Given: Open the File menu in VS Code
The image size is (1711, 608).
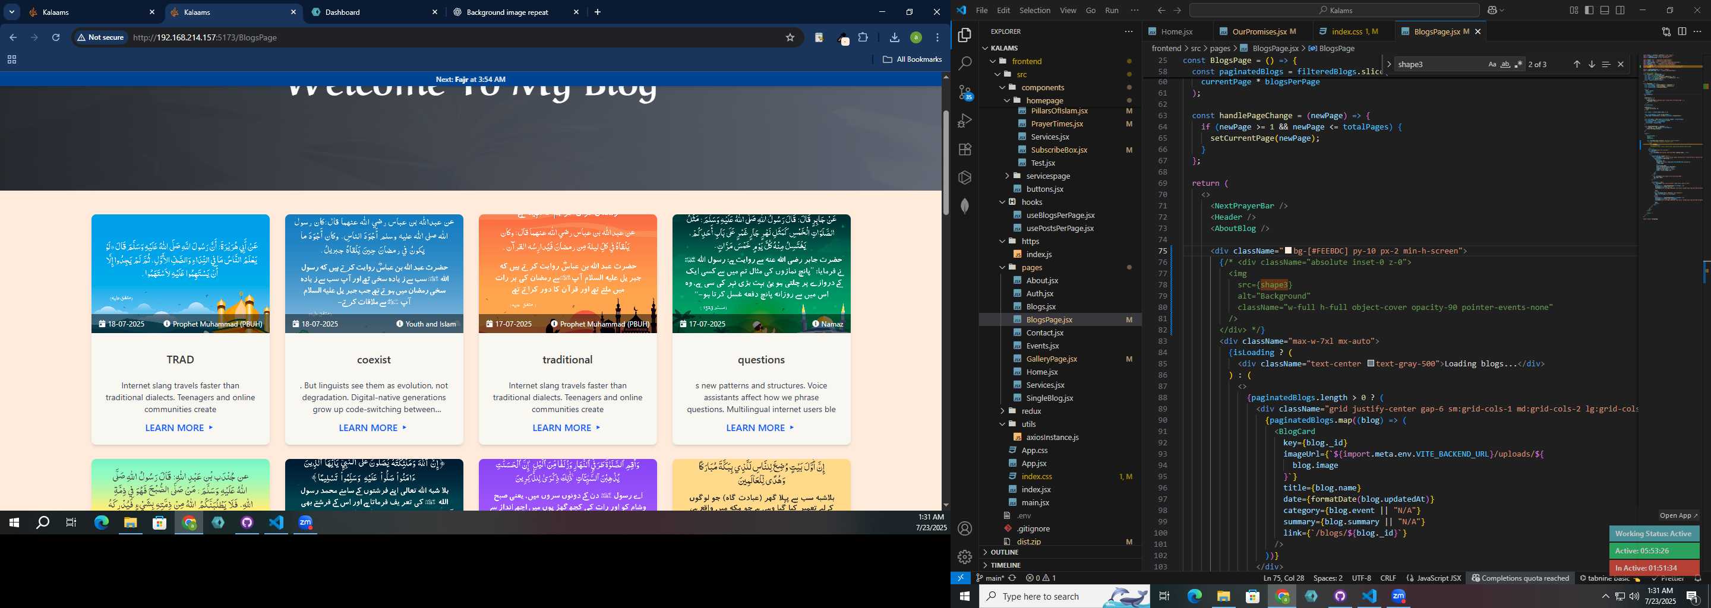Looking at the screenshot, I should (981, 10).
